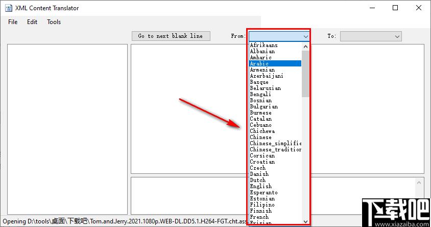The height and width of the screenshot is (227, 431).
Task: Click the language list scroll down arrow
Action: pos(305,221)
